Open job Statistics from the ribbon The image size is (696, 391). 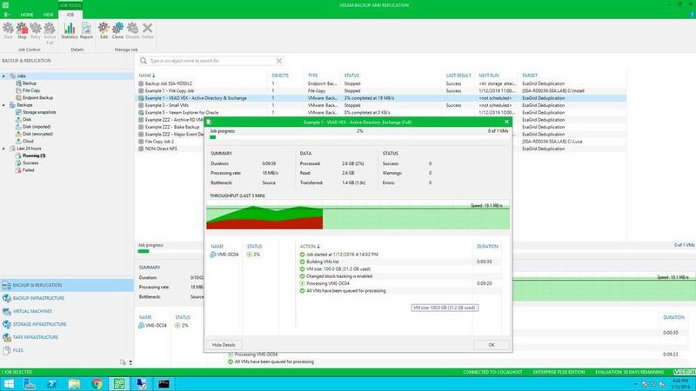(70, 31)
